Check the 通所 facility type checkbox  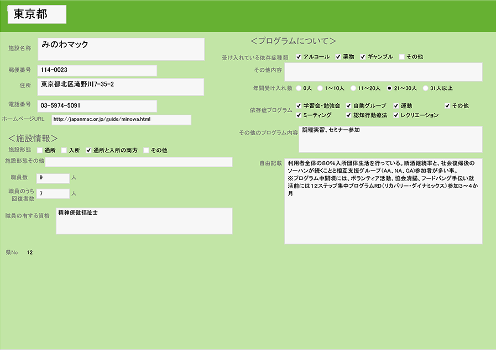coord(40,150)
